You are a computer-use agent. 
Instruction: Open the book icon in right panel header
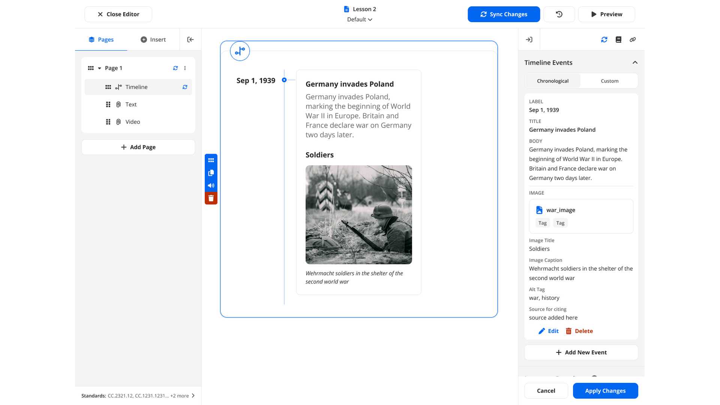618,39
